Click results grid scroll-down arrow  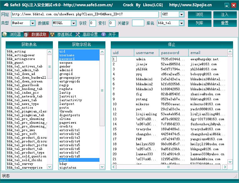(x=230, y=161)
